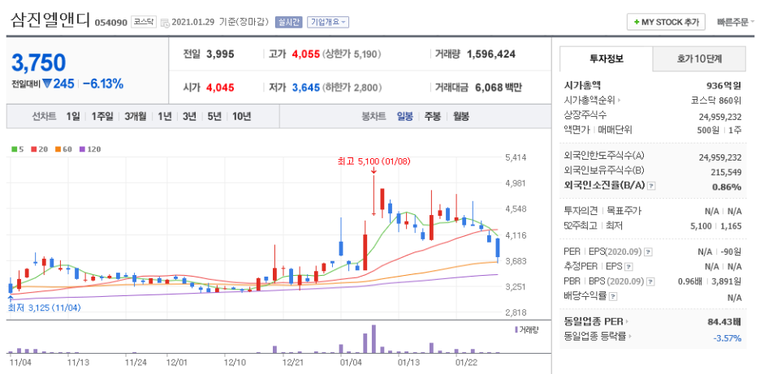The image size is (760, 374).
Task: Expand the 빠른주문 dropdown
Action: pyautogui.click(x=736, y=22)
